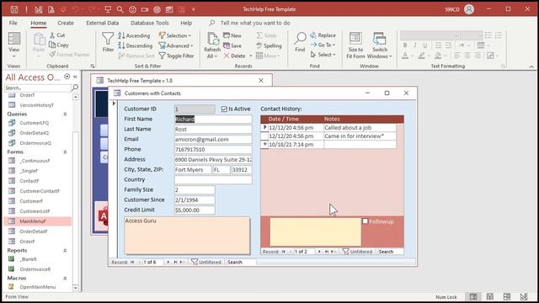Click the Tell me what you want to do box
Viewport: 539px width, 303px height.
(255, 23)
